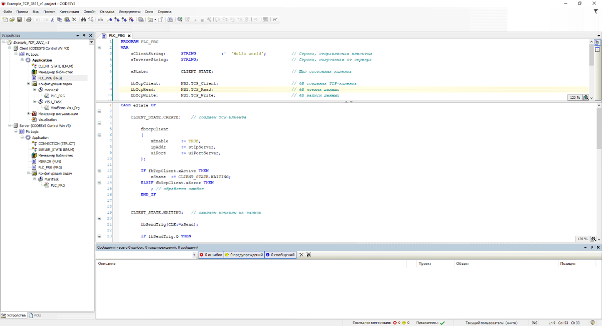Click the Paste toolbar icon
The height and width of the screenshot is (326, 602).
67,20
